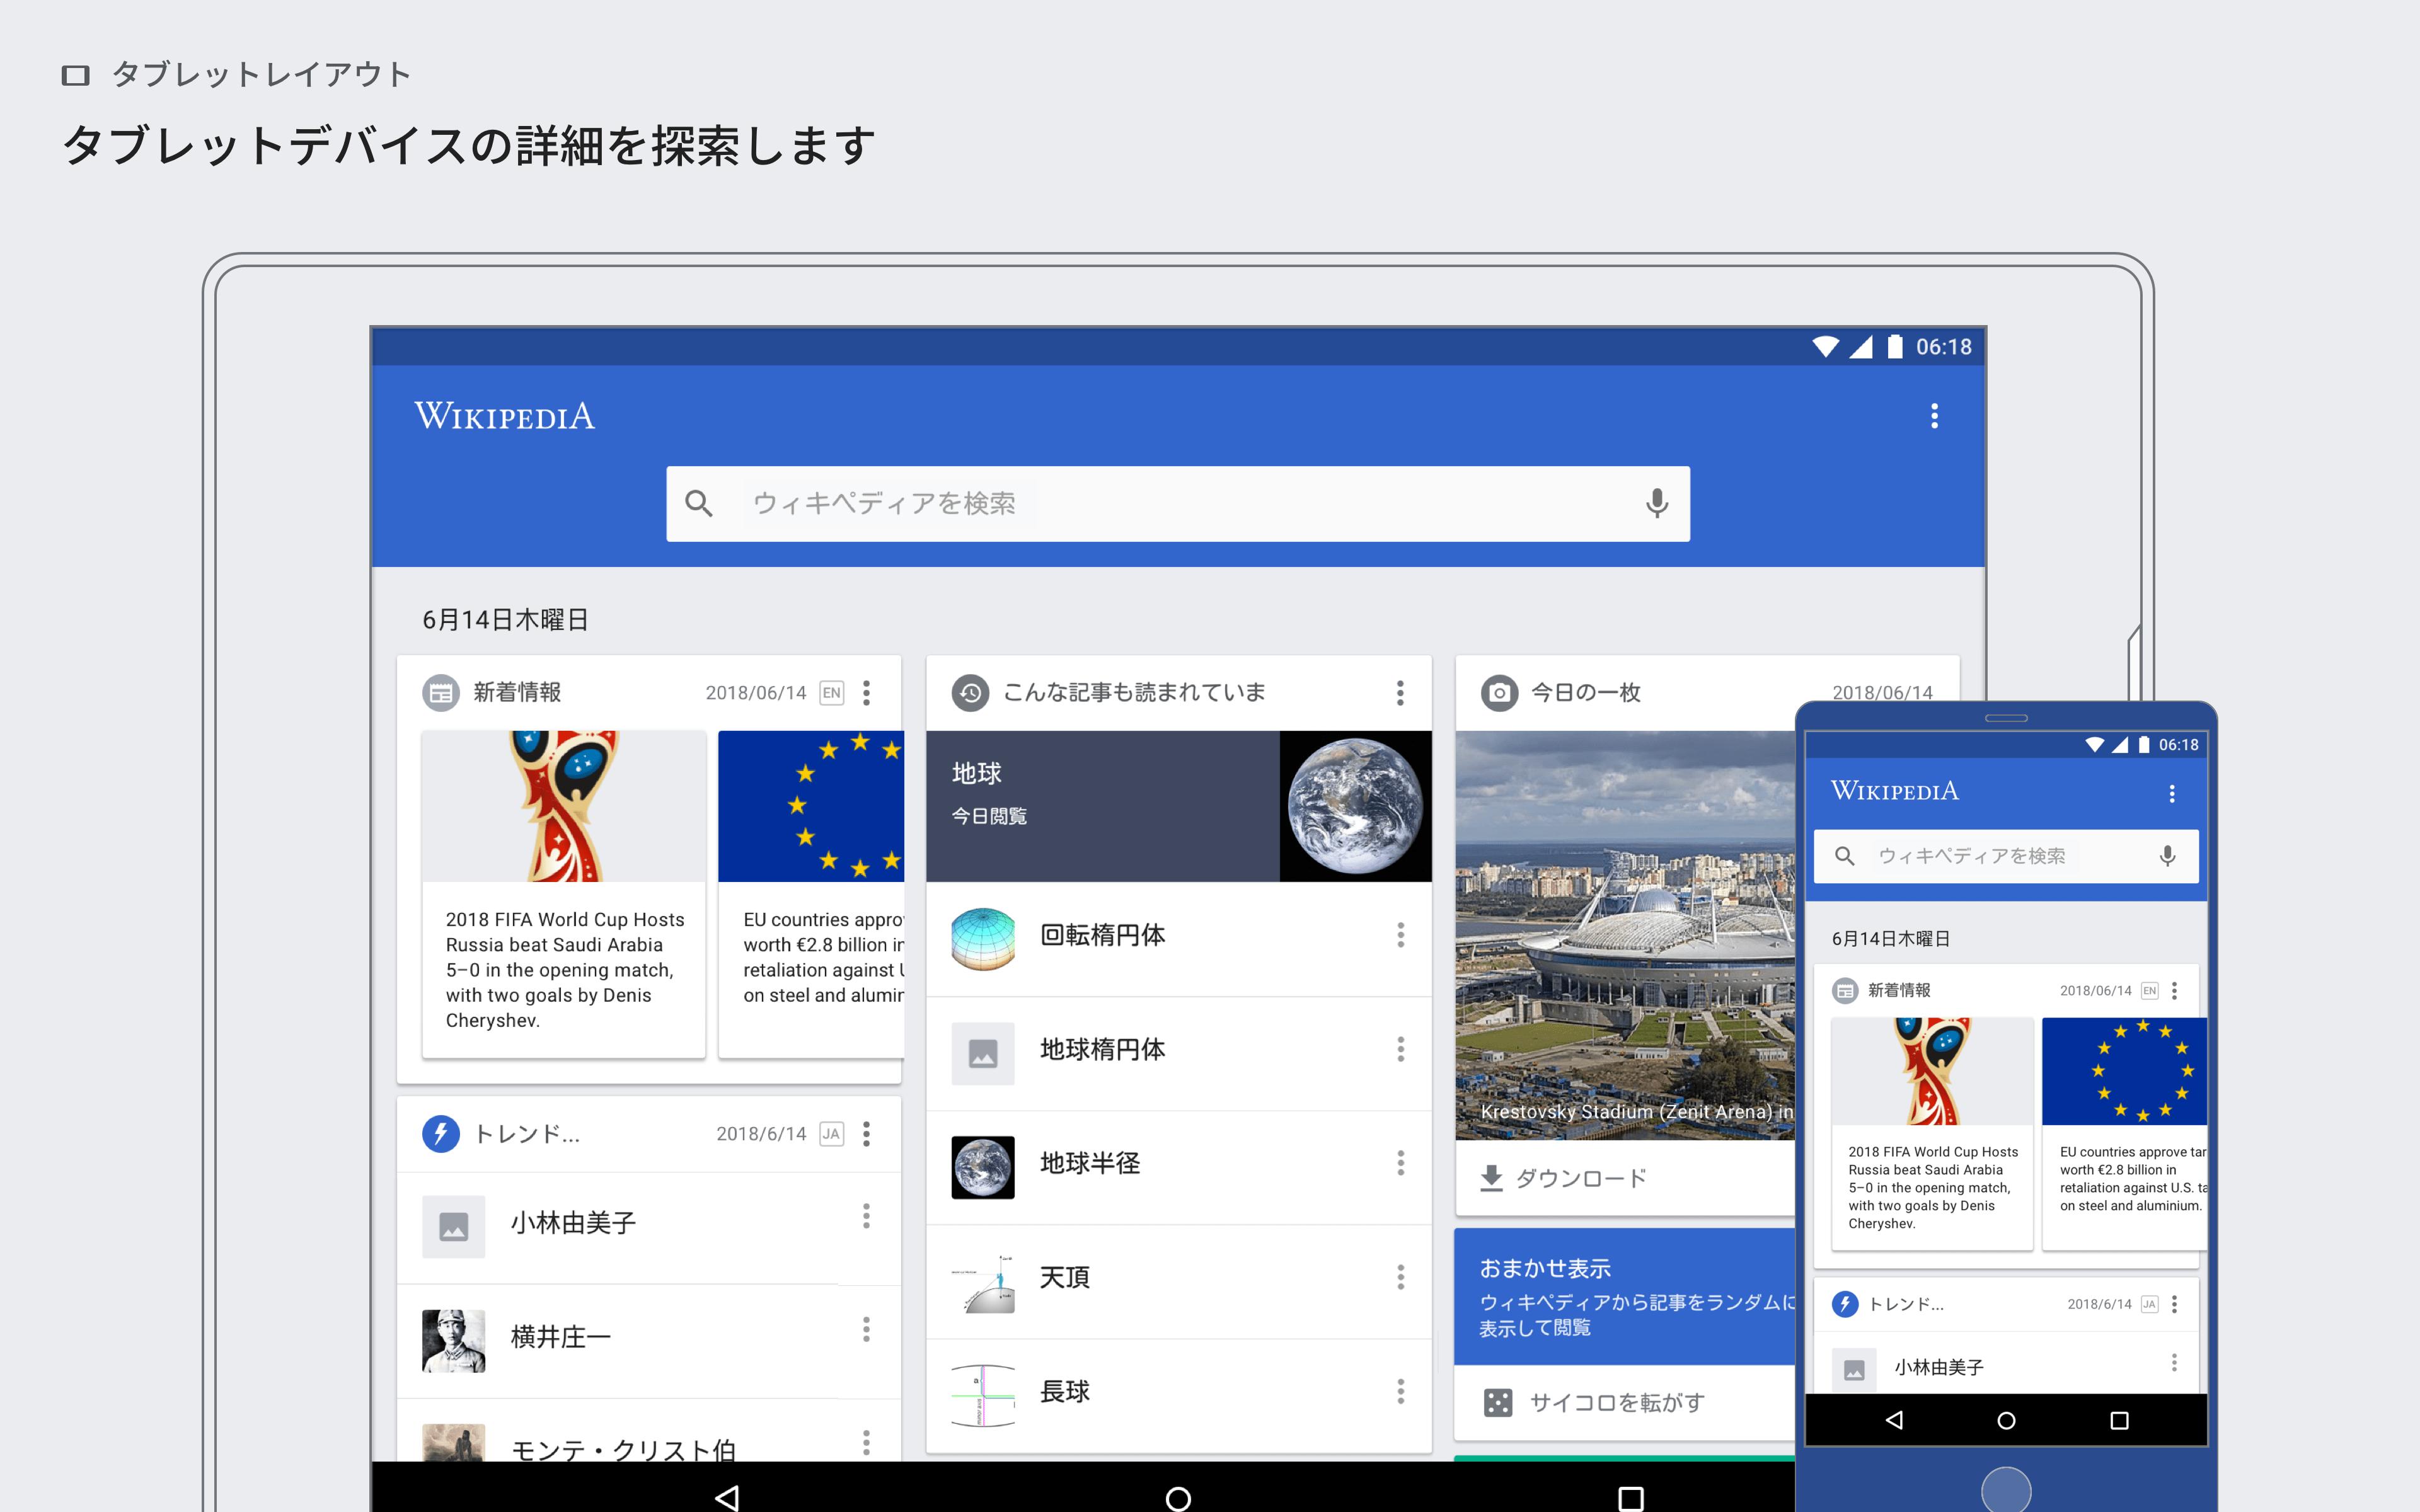This screenshot has width=2420, height=1512.
Task: Tap the tablet Android home button
Action: pos(1178,1498)
